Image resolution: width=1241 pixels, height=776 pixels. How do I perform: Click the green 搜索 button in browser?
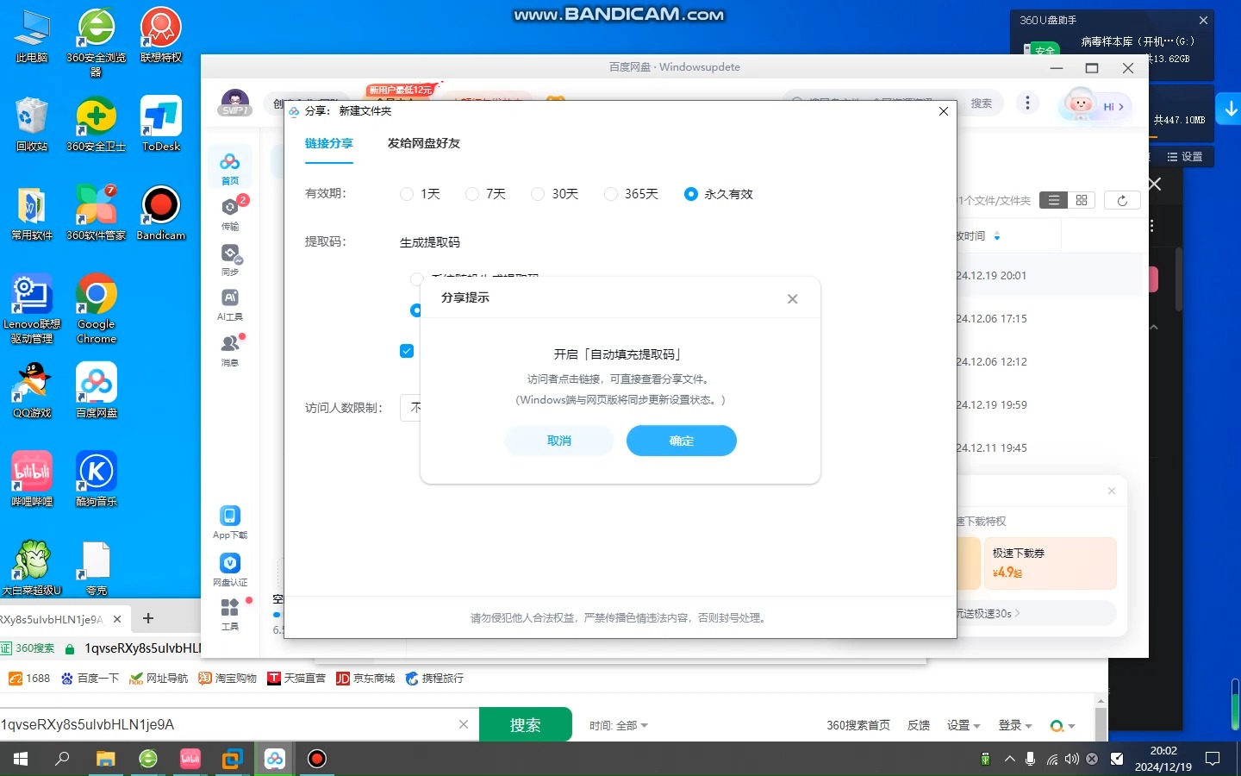(x=525, y=725)
